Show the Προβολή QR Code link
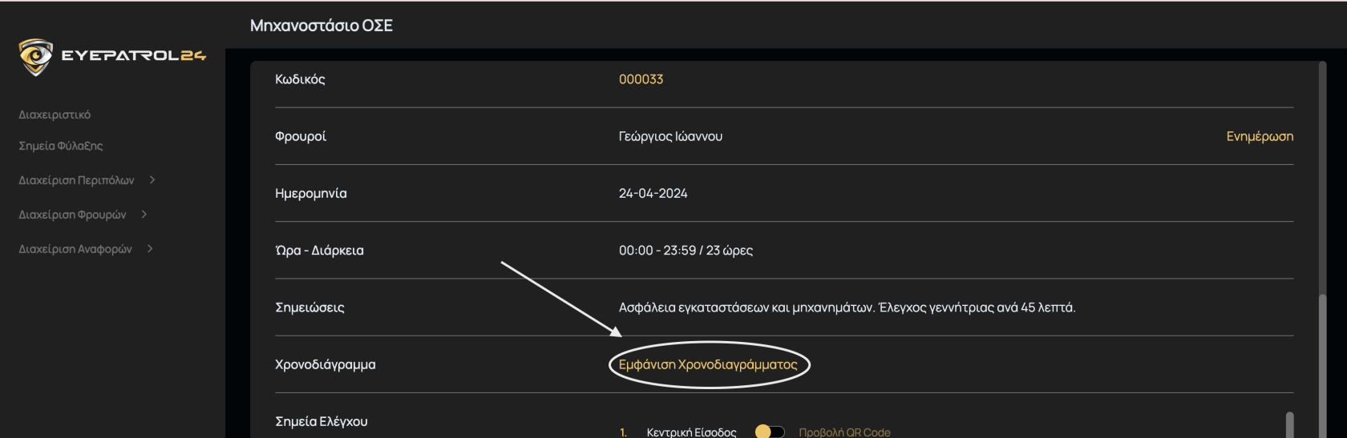This screenshot has width=1347, height=438. tap(844, 432)
